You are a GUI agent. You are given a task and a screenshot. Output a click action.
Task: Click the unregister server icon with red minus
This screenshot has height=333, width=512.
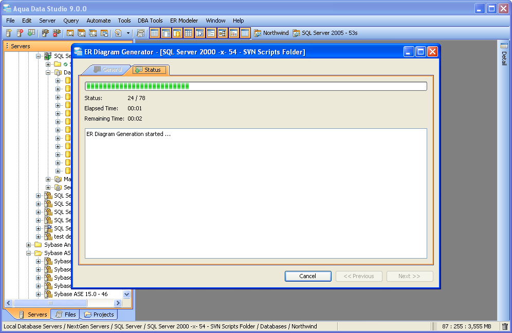[x=20, y=33]
